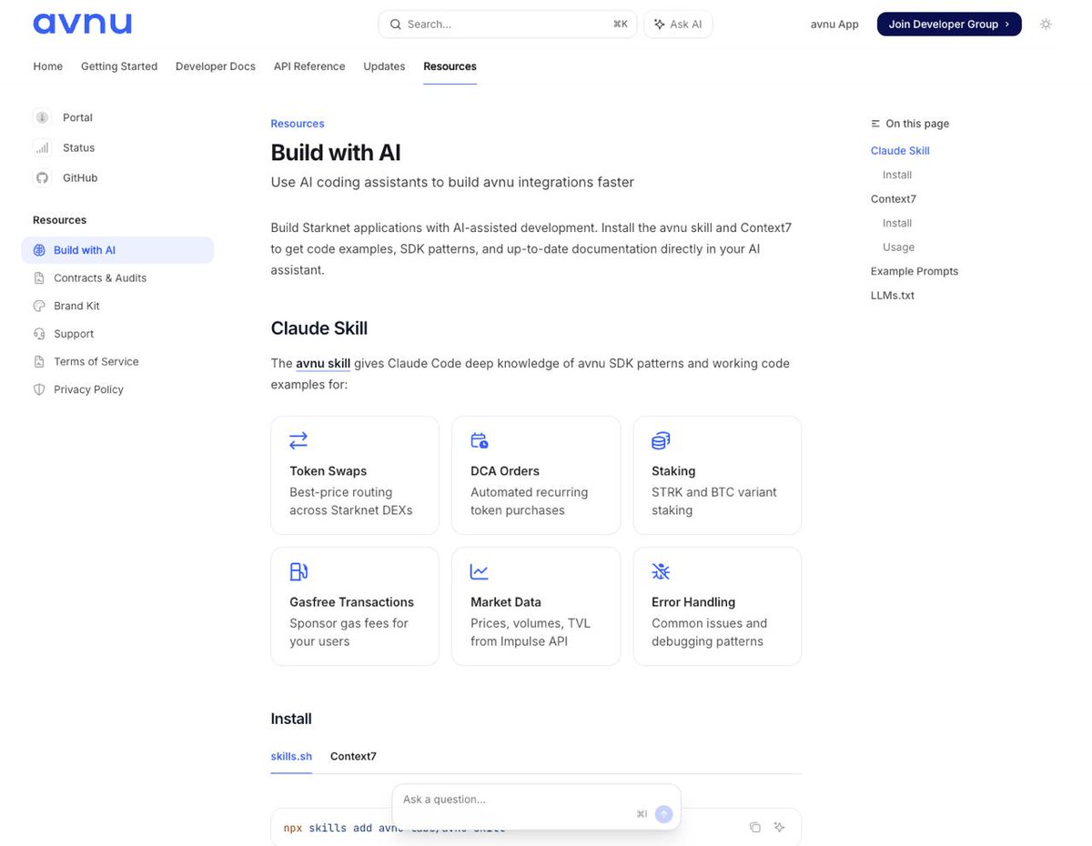Image resolution: width=1092 pixels, height=846 pixels.
Task: Switch to Developer Docs tab
Action: click(x=216, y=66)
